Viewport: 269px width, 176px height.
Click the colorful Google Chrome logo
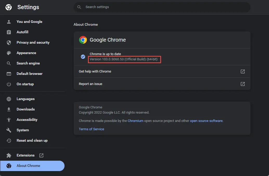tap(83, 40)
